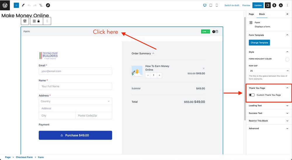
Task: Click the cart icon in the form header
Action: click(217, 31)
